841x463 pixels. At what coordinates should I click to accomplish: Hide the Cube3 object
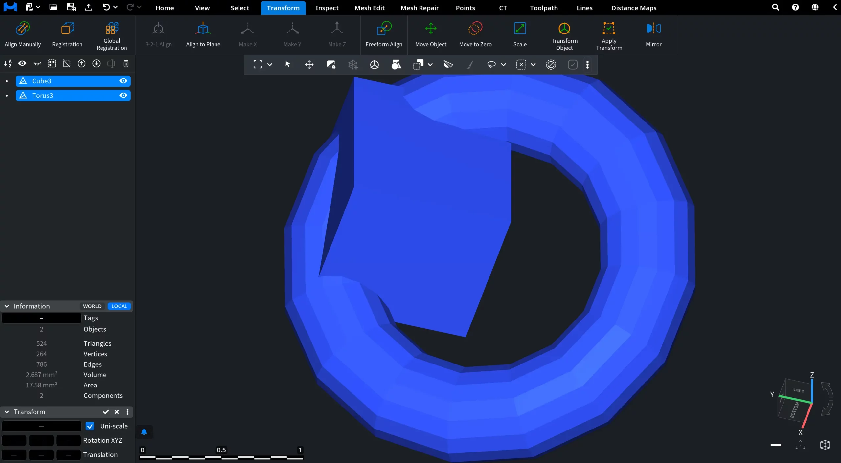(x=123, y=81)
